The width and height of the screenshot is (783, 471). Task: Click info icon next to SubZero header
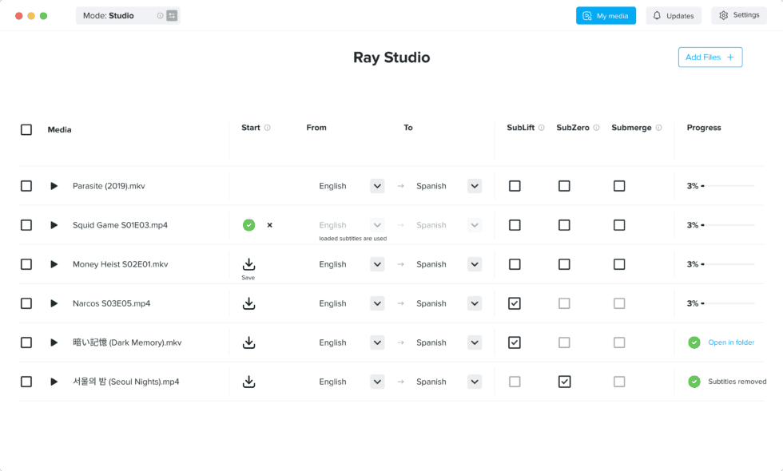tap(596, 128)
